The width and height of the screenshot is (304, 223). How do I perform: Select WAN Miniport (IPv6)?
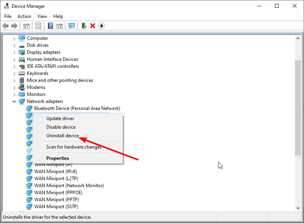[56, 172]
